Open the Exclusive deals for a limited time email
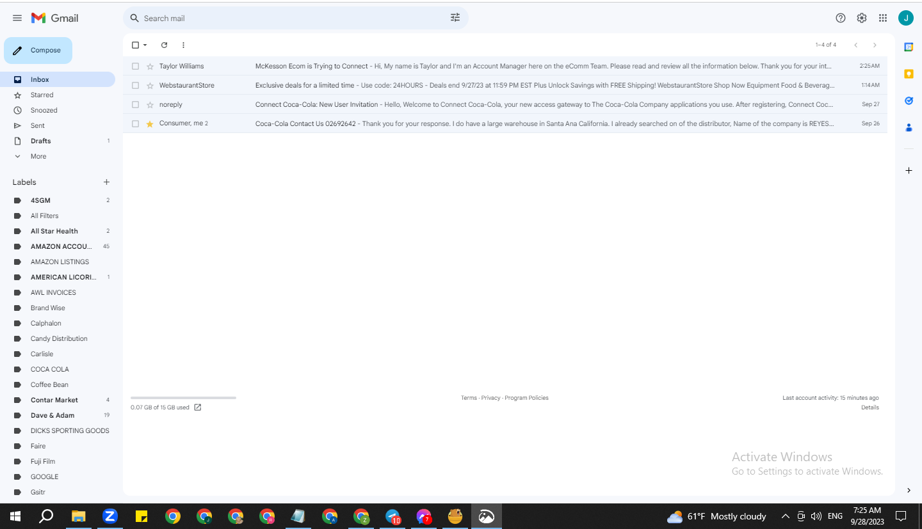922x529 pixels. pyautogui.click(x=505, y=85)
